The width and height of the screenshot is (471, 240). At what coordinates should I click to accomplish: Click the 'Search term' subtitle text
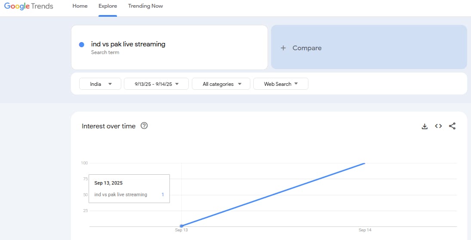pyautogui.click(x=105, y=52)
